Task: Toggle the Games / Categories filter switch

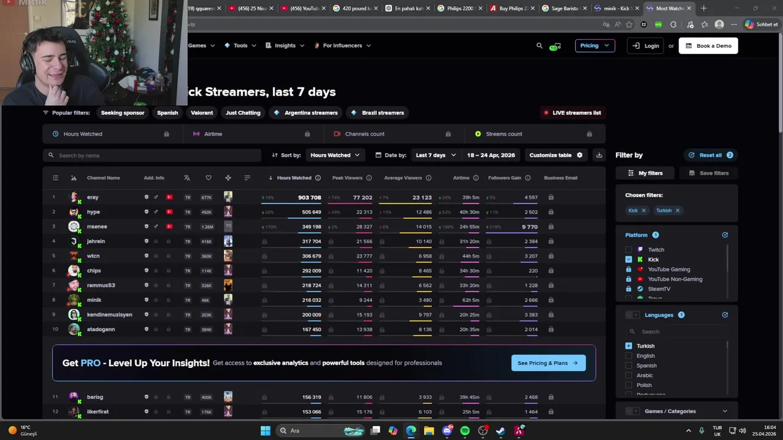Action: coord(633,411)
